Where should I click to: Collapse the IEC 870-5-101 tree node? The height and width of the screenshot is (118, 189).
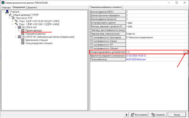(x=16, y=37)
